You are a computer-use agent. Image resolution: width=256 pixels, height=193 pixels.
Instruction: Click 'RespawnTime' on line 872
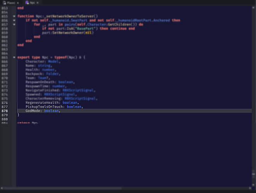coord(37,86)
